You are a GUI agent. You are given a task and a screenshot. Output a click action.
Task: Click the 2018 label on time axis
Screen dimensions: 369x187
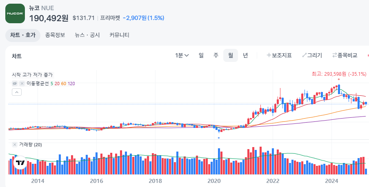tap(156, 181)
